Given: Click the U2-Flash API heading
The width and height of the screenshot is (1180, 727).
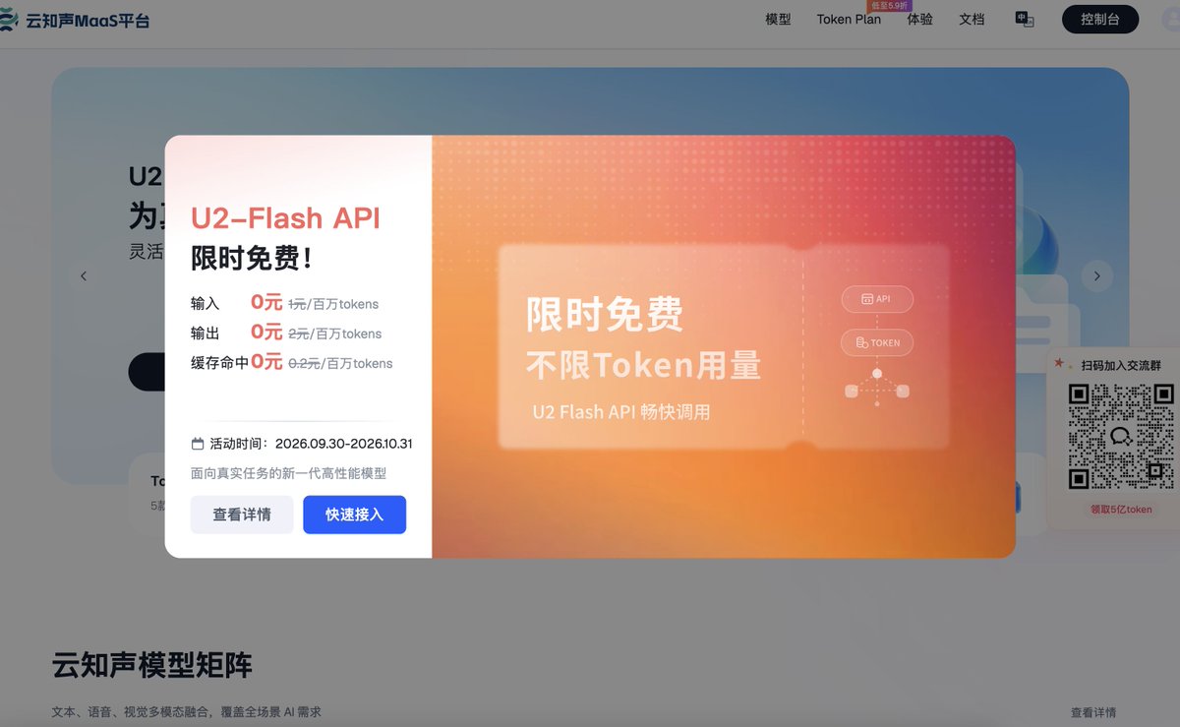Looking at the screenshot, I should 285,218.
